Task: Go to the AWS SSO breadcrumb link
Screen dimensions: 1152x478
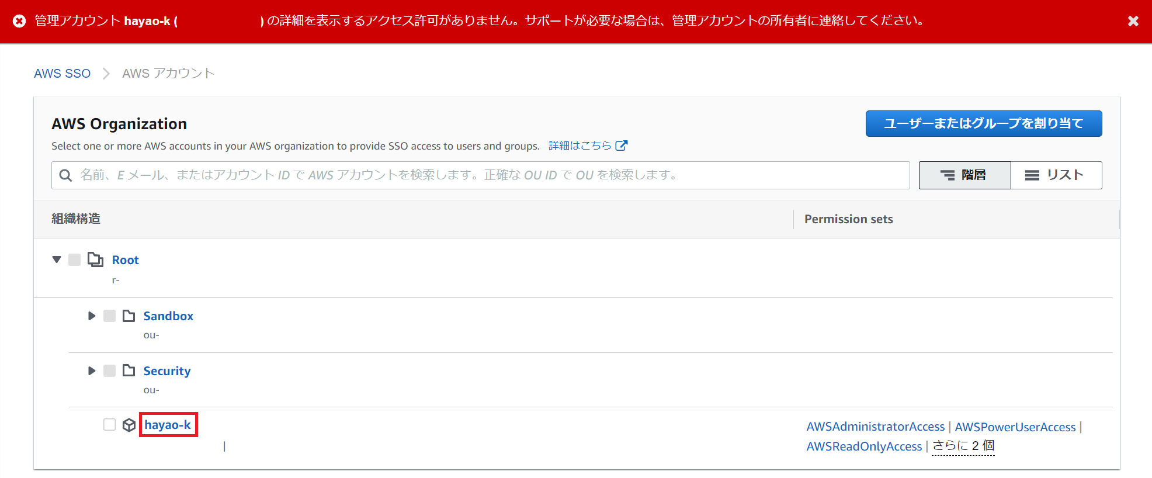Action: (x=62, y=74)
